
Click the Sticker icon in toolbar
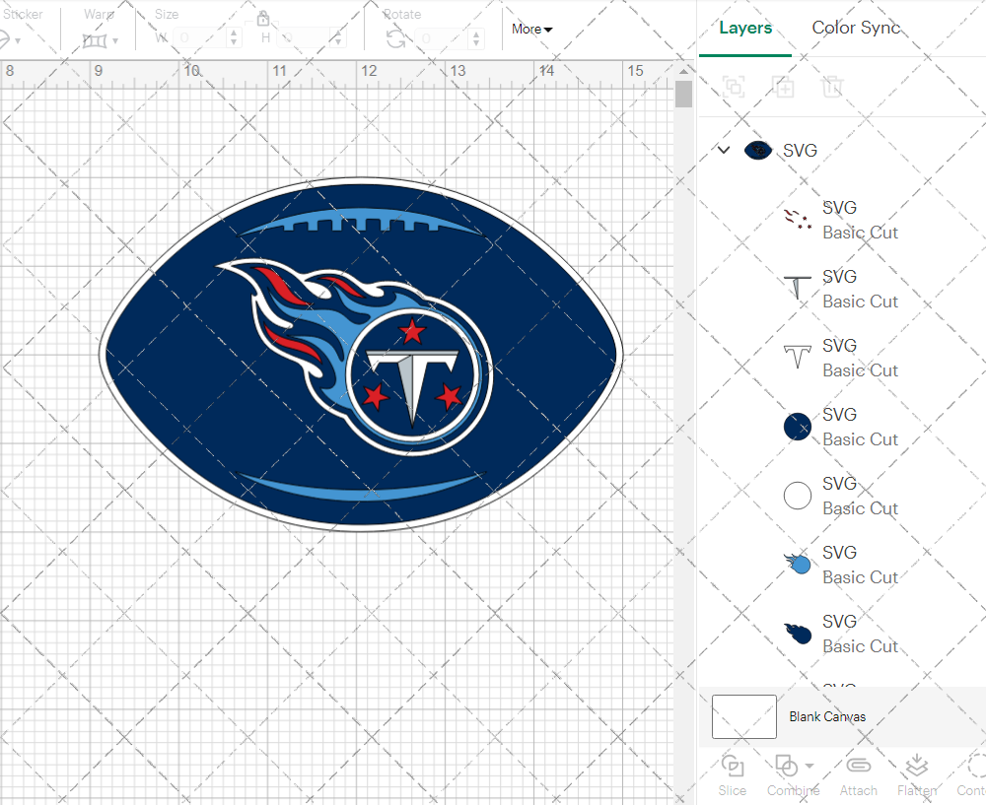[4, 40]
